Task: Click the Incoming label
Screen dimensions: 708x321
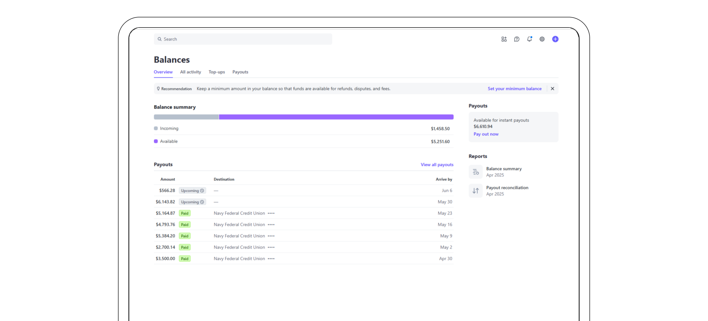Action: [169, 128]
